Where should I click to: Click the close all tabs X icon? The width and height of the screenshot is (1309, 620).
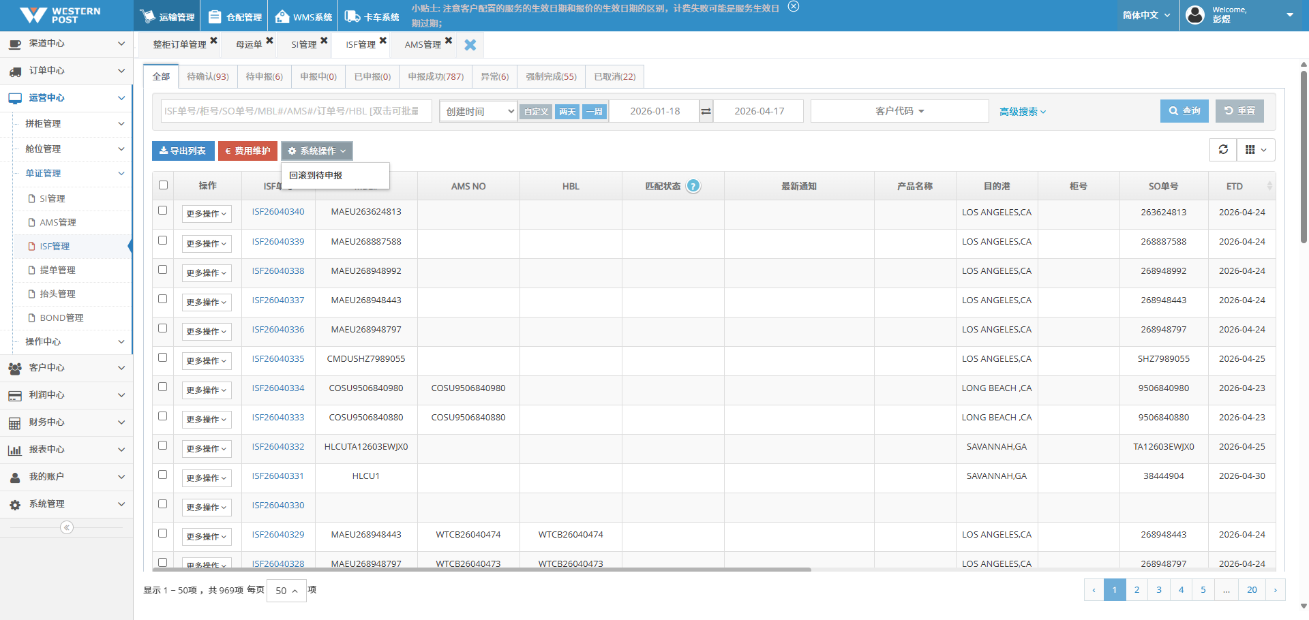470,45
